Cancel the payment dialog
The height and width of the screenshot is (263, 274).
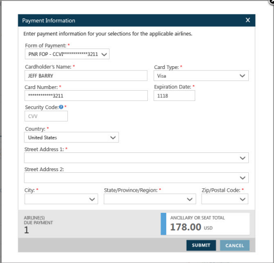(235, 245)
